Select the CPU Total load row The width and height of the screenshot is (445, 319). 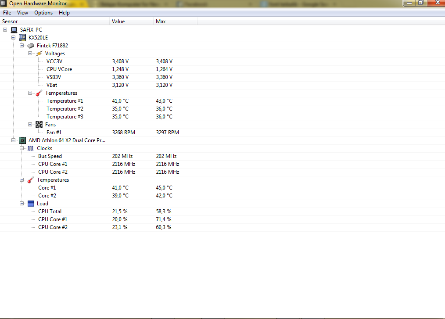pyautogui.click(x=222, y=211)
